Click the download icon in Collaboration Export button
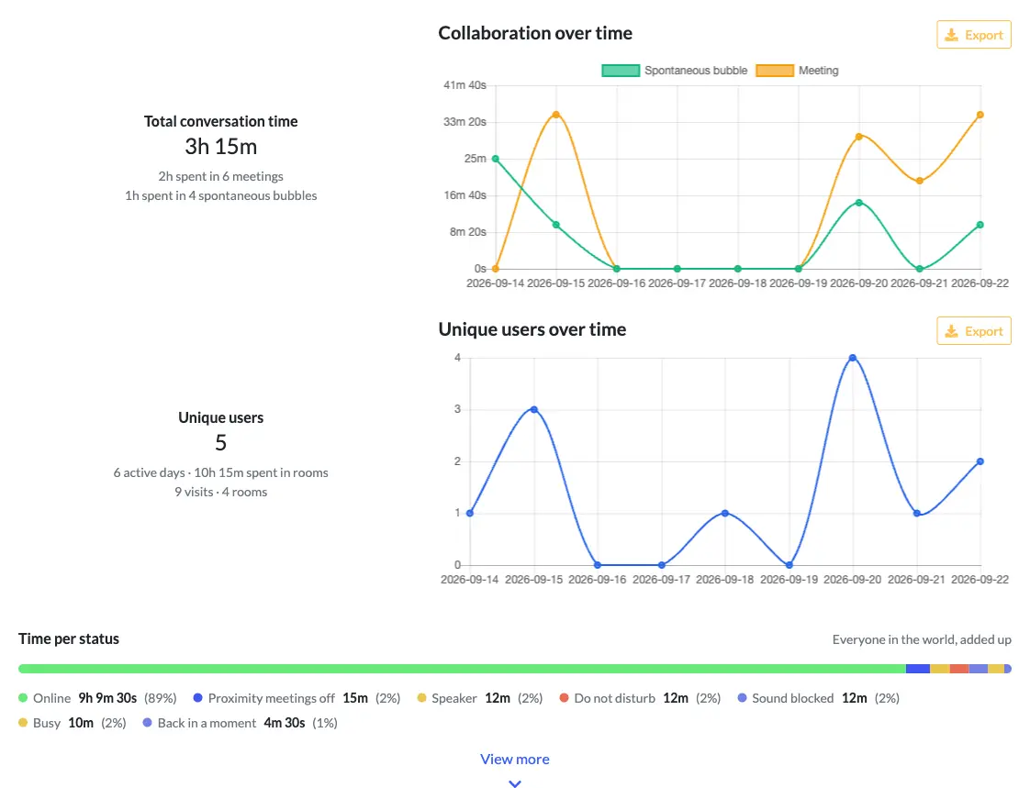This screenshot has width=1030, height=788. pos(951,35)
